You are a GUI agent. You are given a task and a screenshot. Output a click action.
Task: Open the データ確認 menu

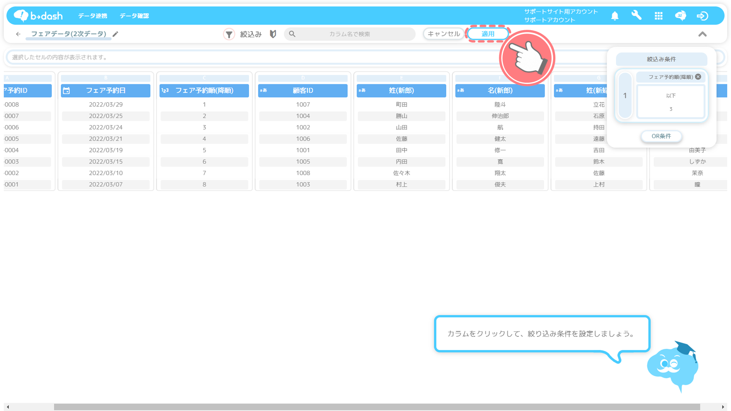tap(134, 16)
